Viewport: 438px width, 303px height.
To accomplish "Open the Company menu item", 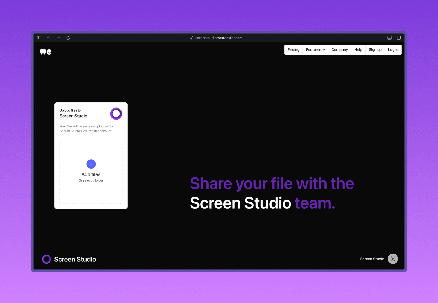I will (339, 50).
